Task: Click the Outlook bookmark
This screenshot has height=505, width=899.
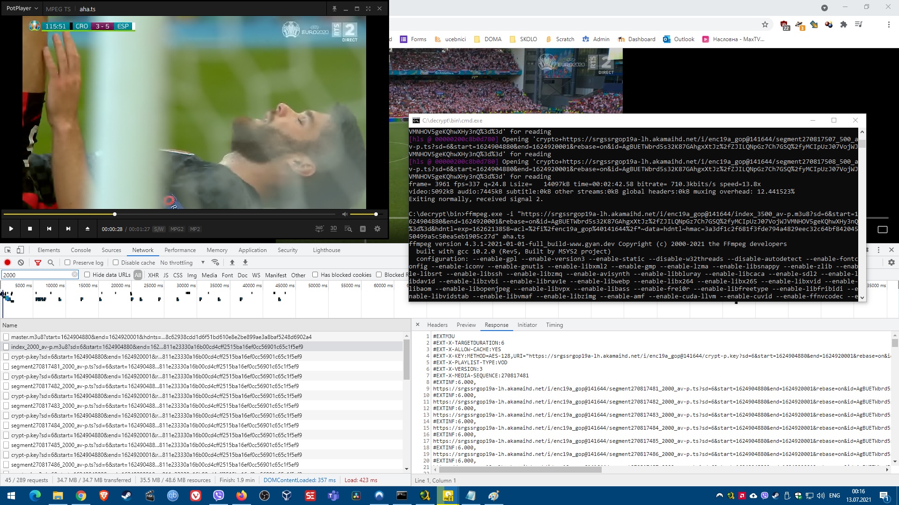Action: coord(678,39)
